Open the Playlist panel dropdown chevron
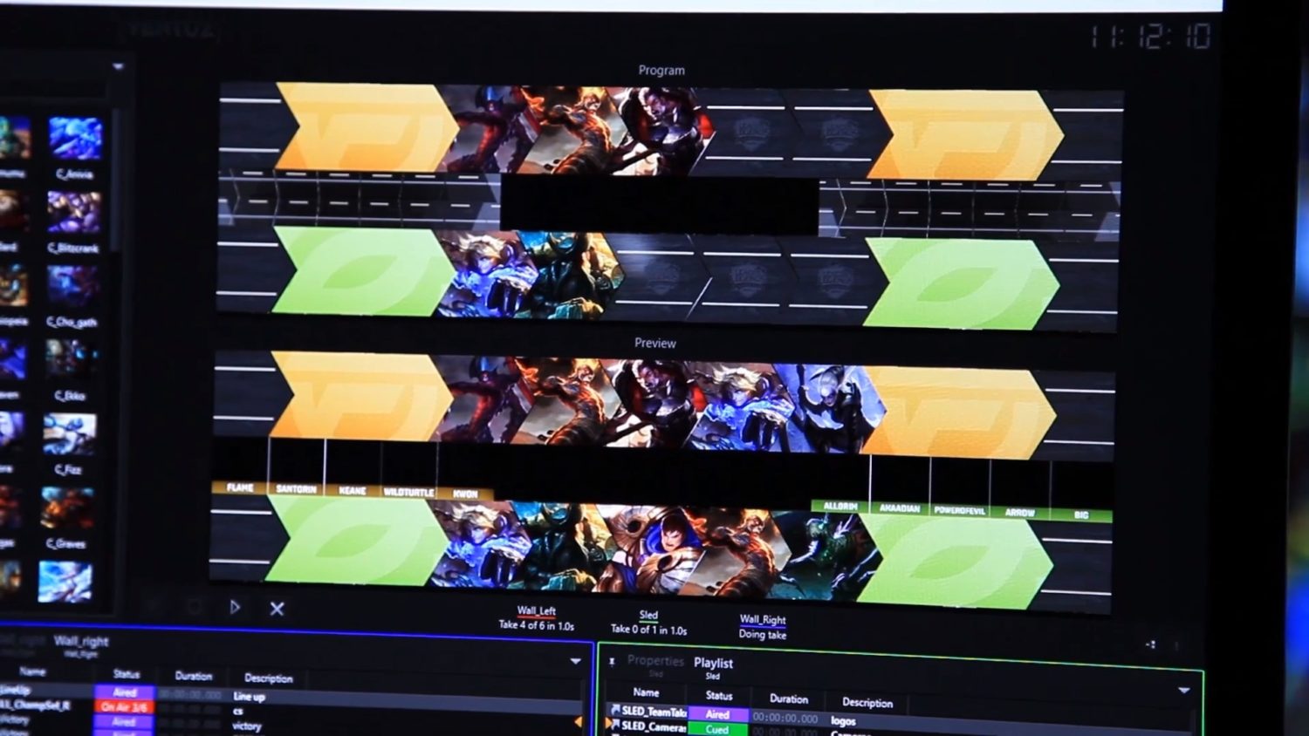 [x=1182, y=690]
